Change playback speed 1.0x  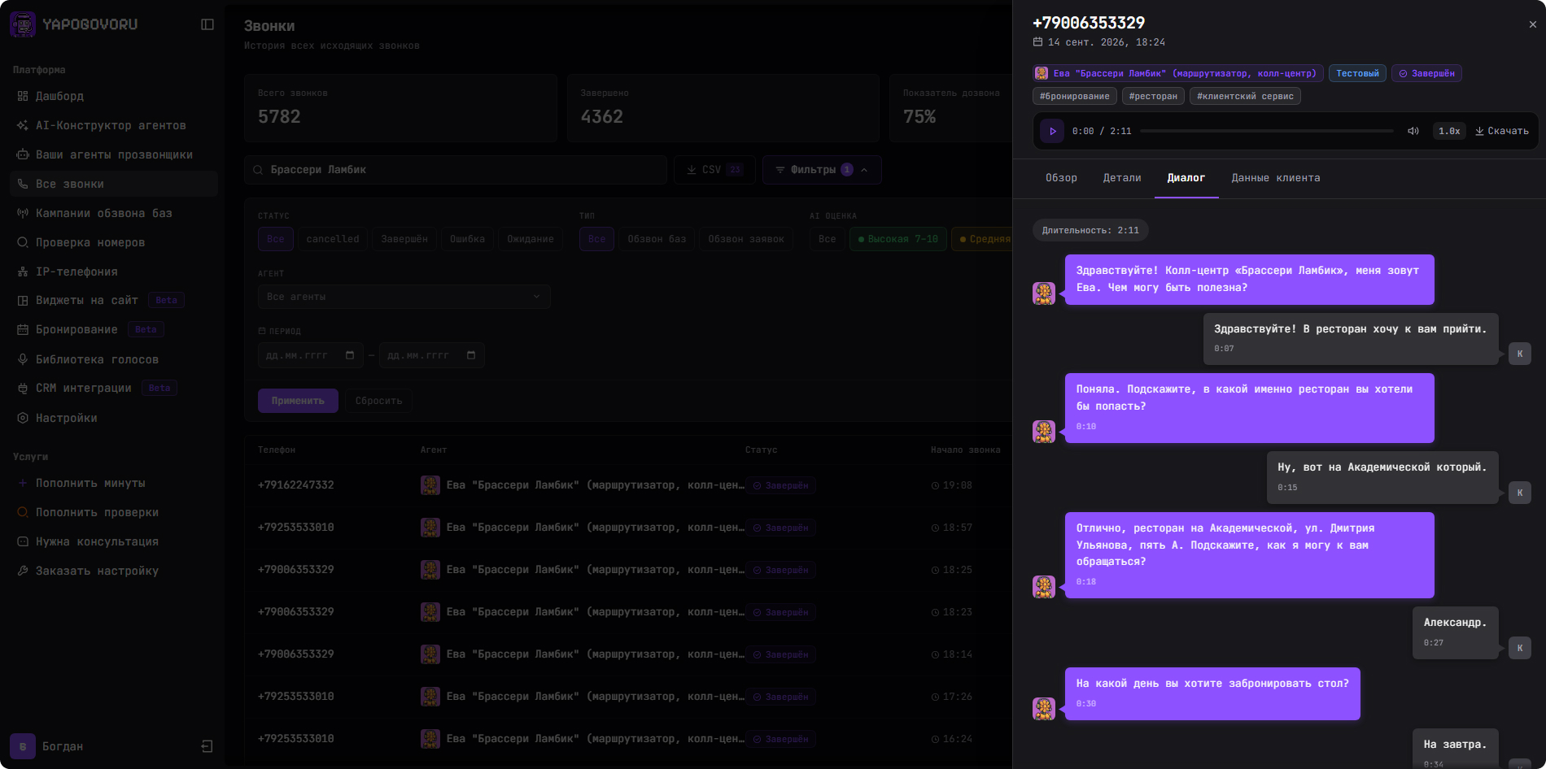[x=1449, y=131]
